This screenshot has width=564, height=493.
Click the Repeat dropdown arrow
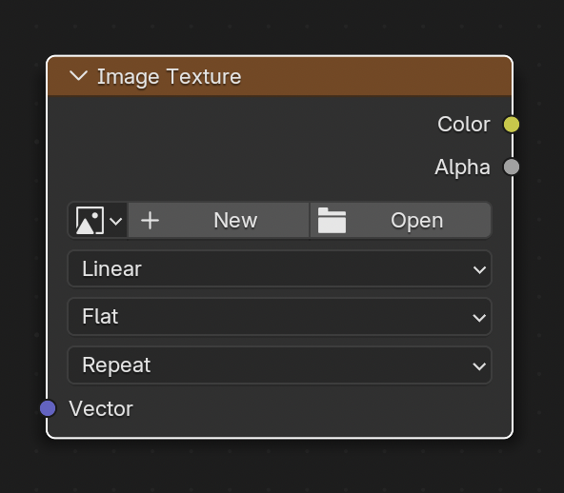point(479,366)
